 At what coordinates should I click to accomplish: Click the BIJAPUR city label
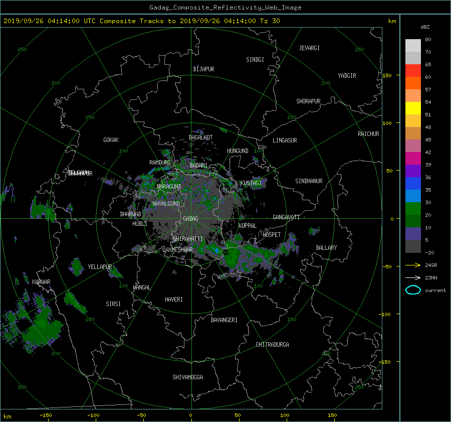coord(203,69)
